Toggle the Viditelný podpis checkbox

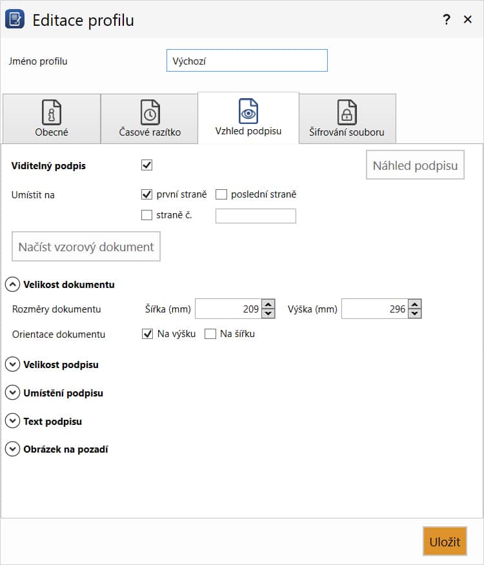[x=147, y=165]
